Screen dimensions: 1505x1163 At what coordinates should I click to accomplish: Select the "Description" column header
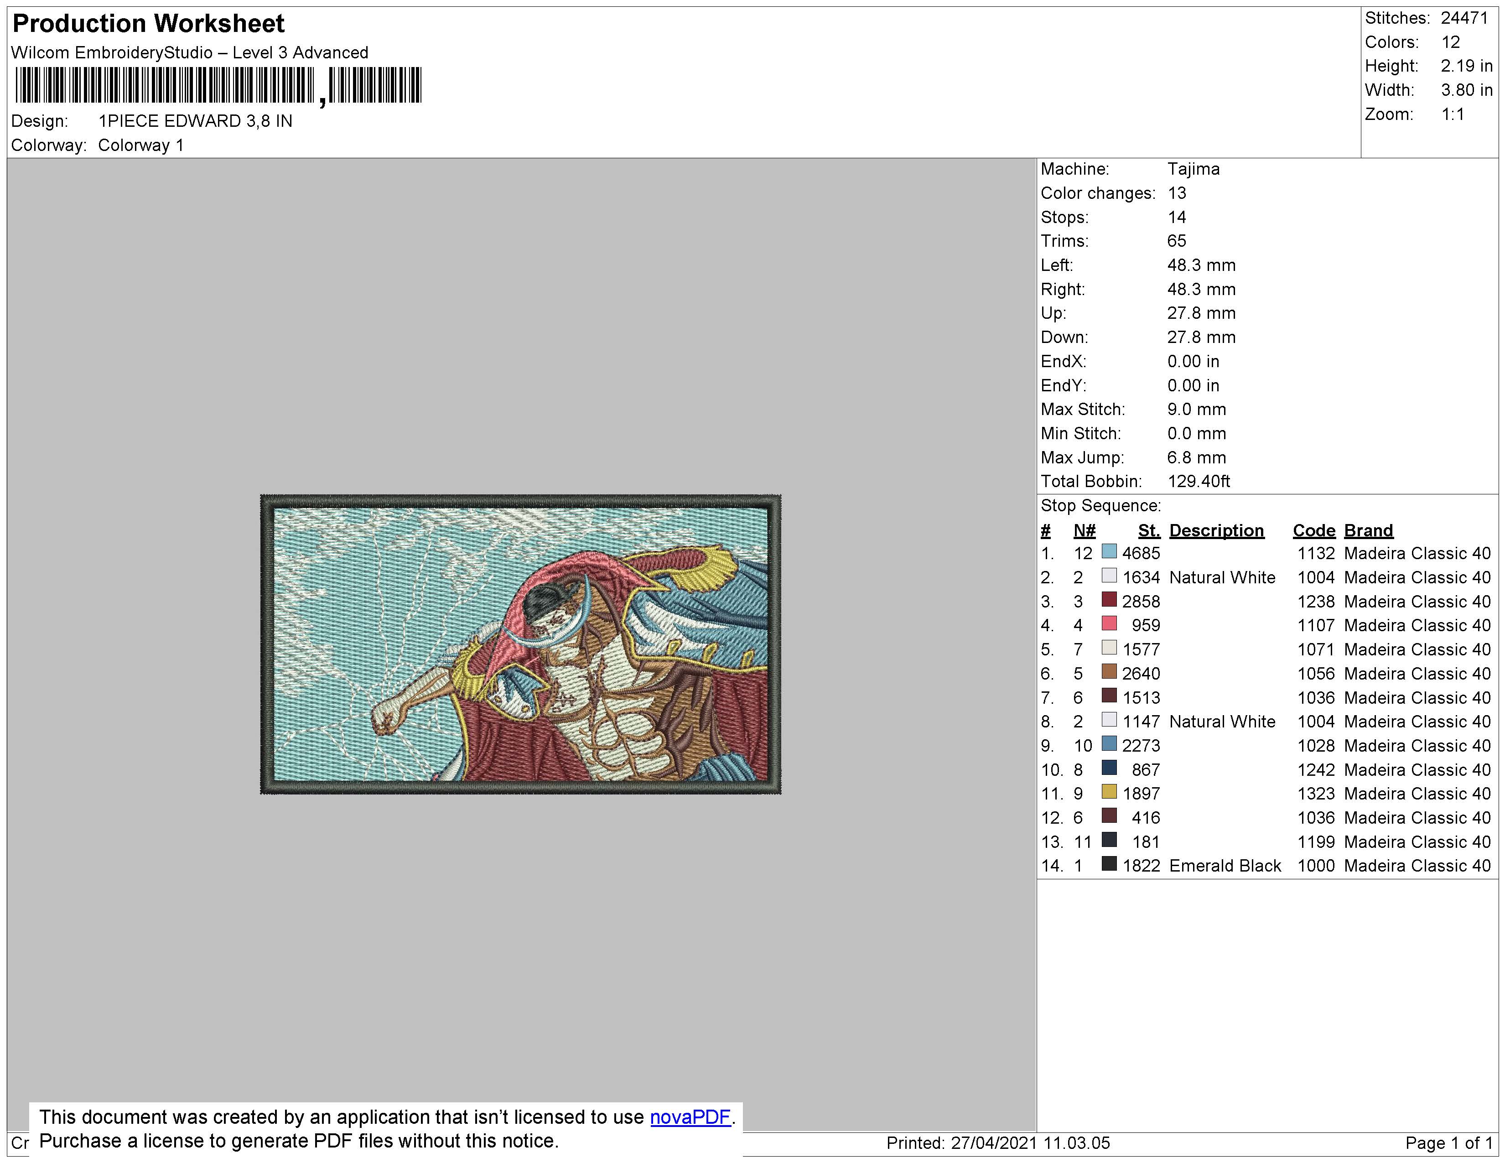coord(1216,530)
